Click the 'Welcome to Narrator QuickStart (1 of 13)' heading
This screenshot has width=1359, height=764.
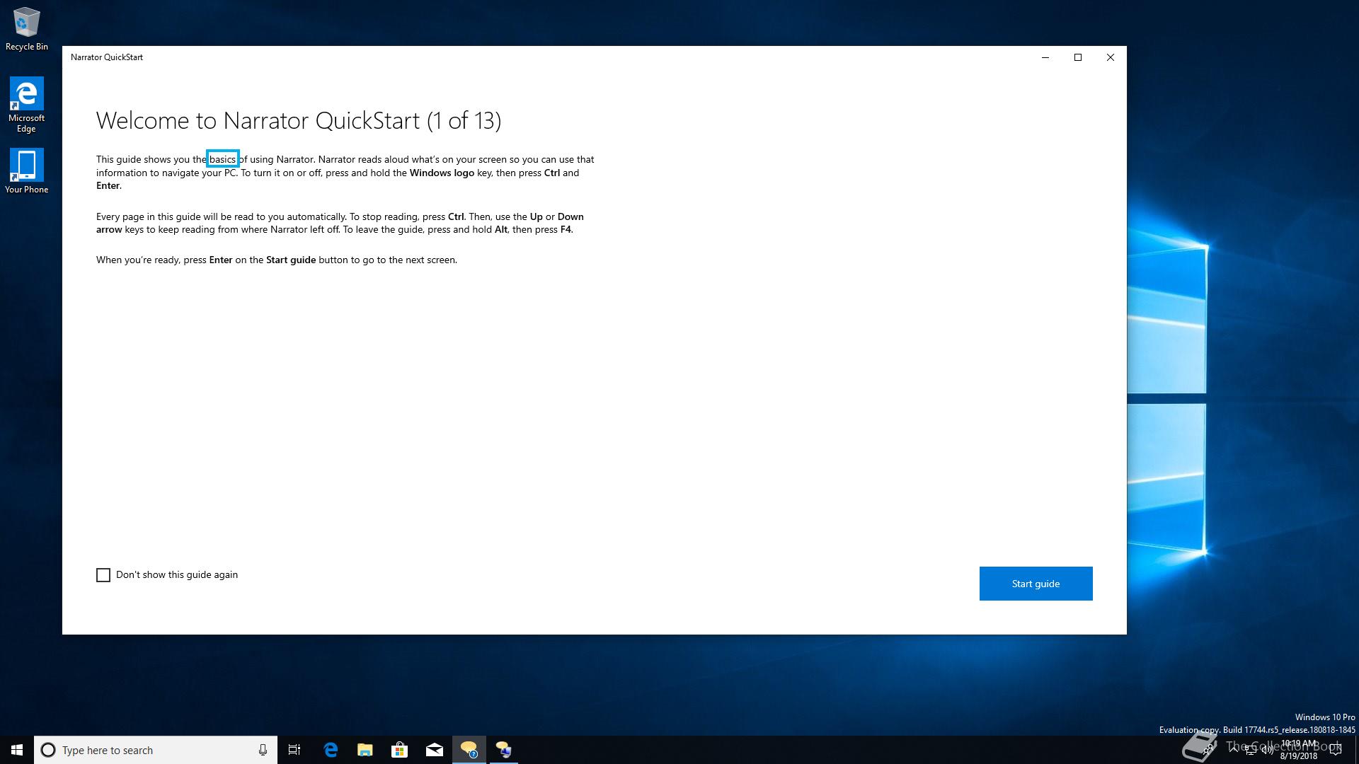(x=299, y=121)
